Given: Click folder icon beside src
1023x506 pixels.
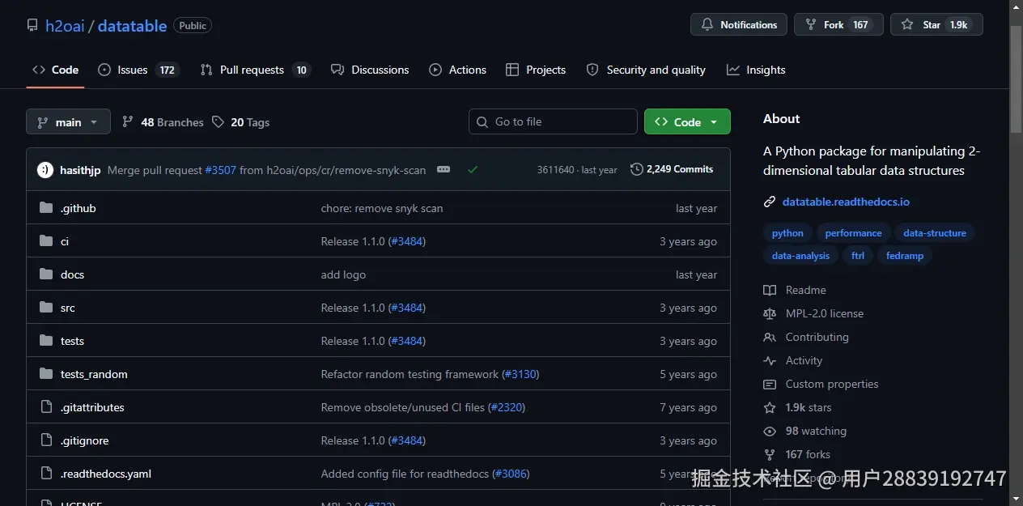Looking at the screenshot, I should pos(46,308).
